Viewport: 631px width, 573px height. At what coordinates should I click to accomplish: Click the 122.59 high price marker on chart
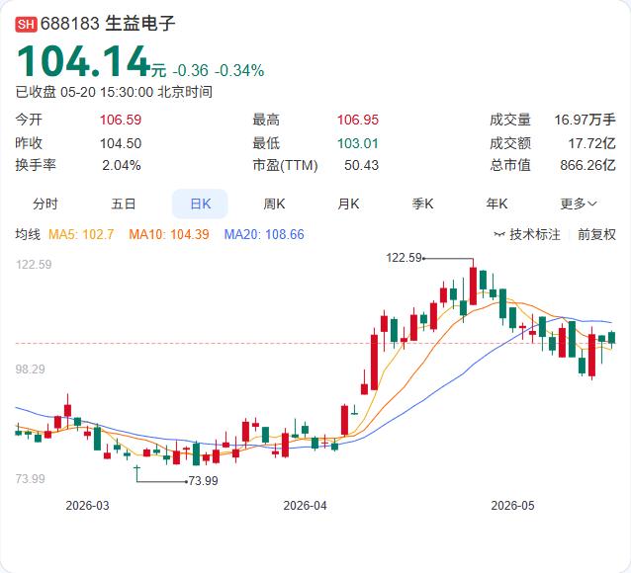pyautogui.click(x=404, y=257)
